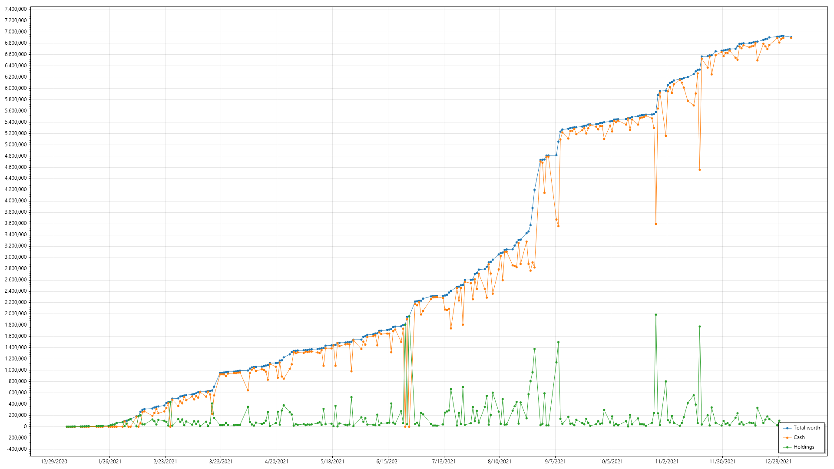Click the 11/2/2021 x-axis date
Viewport: 834px width, 469px height.
click(667, 462)
